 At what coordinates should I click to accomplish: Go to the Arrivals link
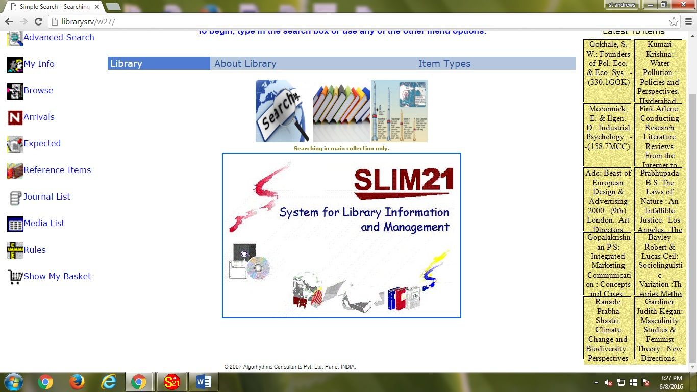pyautogui.click(x=39, y=117)
